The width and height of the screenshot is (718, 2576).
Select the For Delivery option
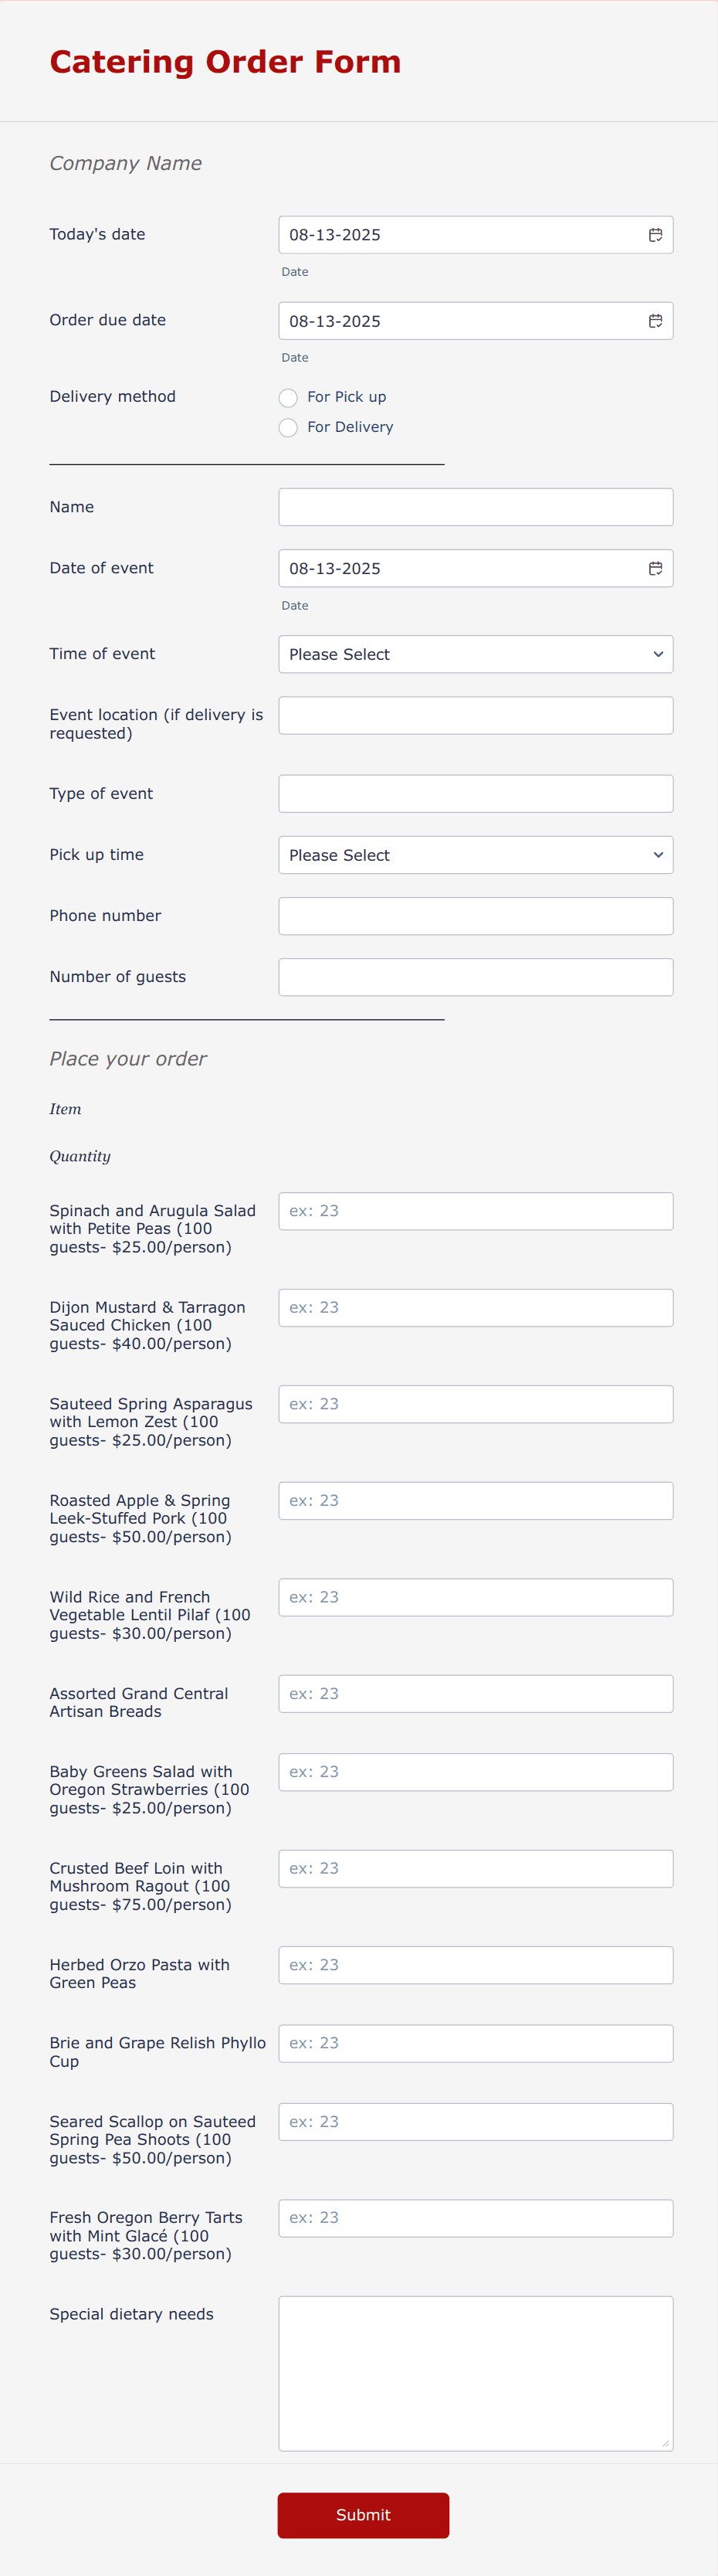pyautogui.click(x=288, y=427)
